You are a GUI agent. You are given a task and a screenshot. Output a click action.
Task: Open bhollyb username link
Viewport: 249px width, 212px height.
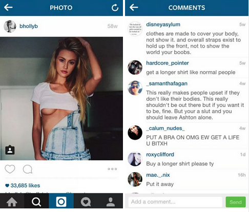(x=29, y=26)
